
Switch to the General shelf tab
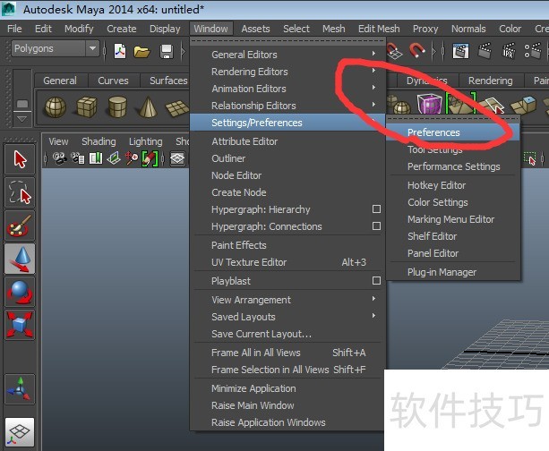click(60, 81)
